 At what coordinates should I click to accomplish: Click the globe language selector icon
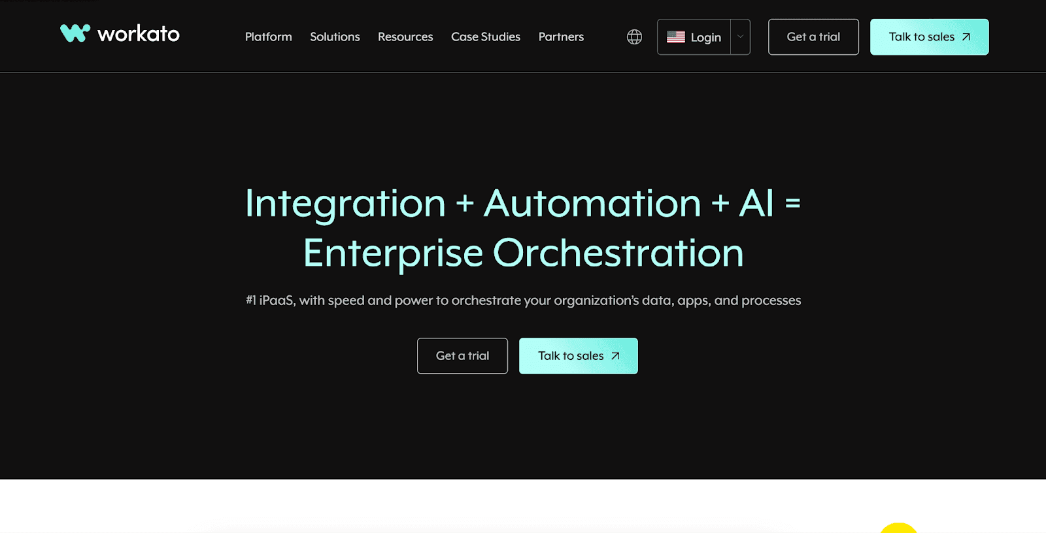tap(634, 37)
